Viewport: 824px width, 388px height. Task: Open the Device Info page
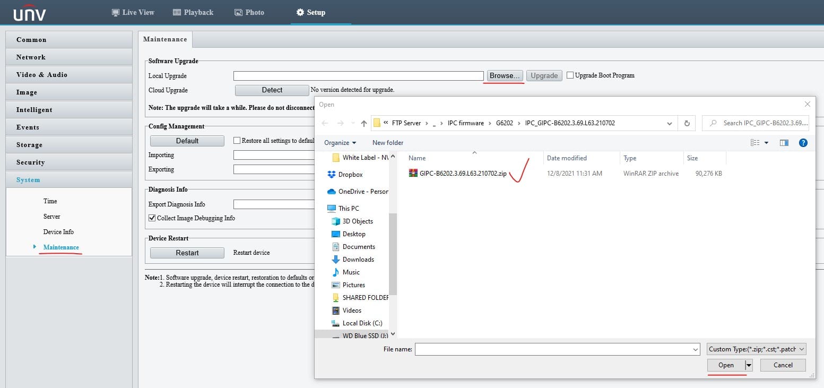click(x=58, y=232)
